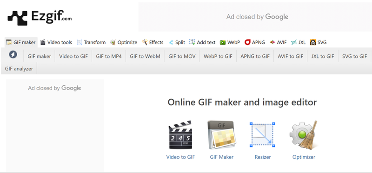Select the GIF maker top tab

21,42
